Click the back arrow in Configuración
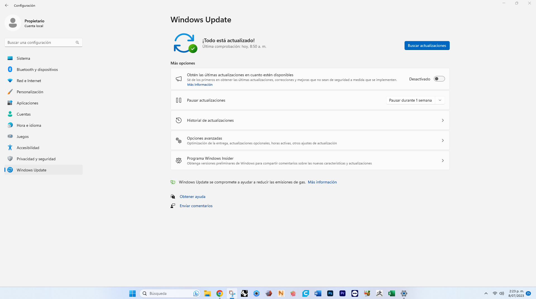The image size is (536, 299). pos(7,5)
